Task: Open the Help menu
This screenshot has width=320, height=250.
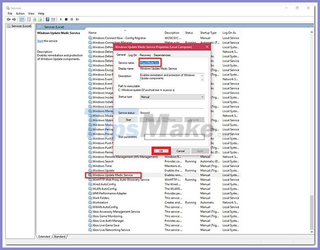Action: pyautogui.click(x=41, y=13)
